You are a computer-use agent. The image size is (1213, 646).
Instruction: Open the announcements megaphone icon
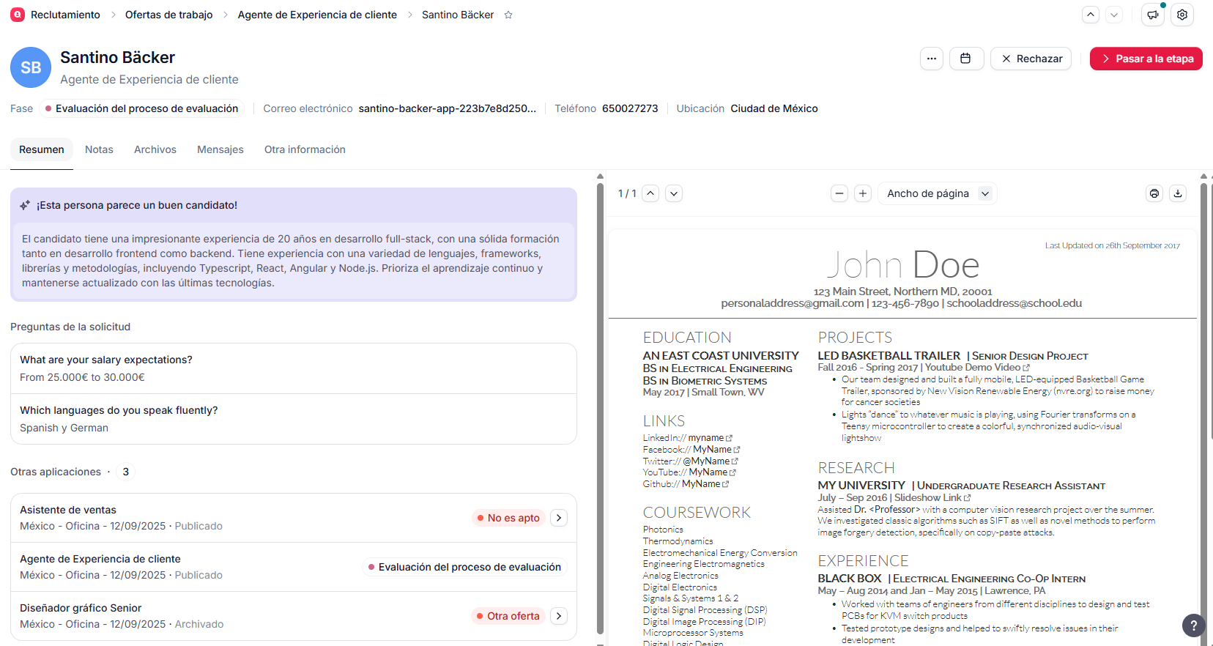(1152, 15)
